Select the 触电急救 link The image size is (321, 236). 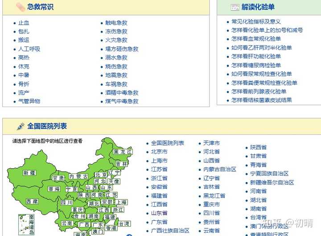click(116, 23)
